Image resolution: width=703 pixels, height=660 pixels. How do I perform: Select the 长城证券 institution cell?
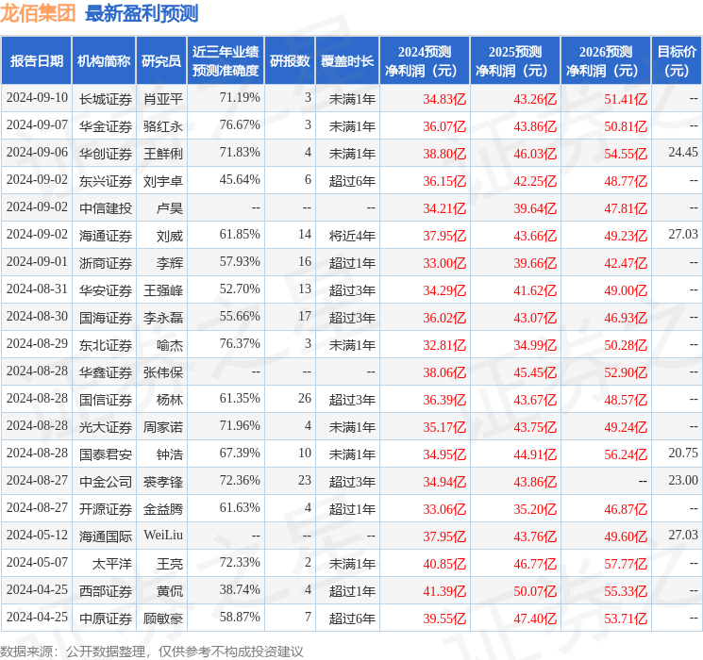tap(106, 99)
